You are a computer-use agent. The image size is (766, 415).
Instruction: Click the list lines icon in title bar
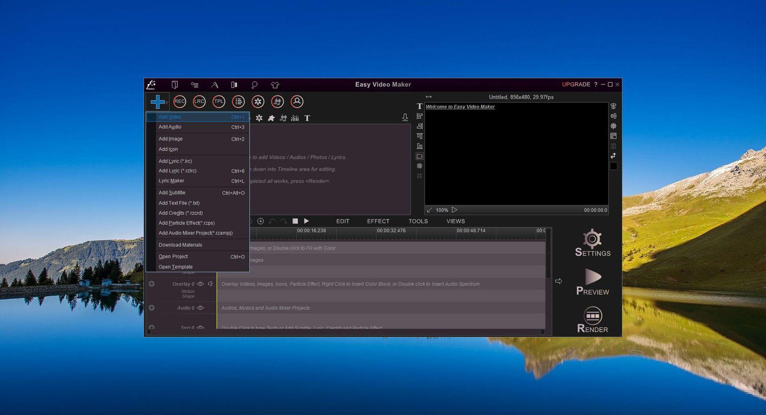point(195,85)
